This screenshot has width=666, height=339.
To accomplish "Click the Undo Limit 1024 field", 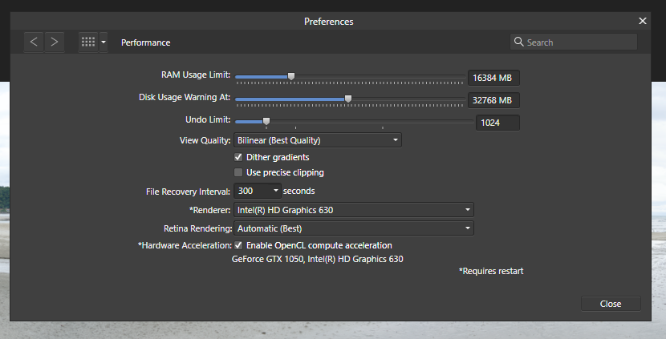I will click(497, 123).
